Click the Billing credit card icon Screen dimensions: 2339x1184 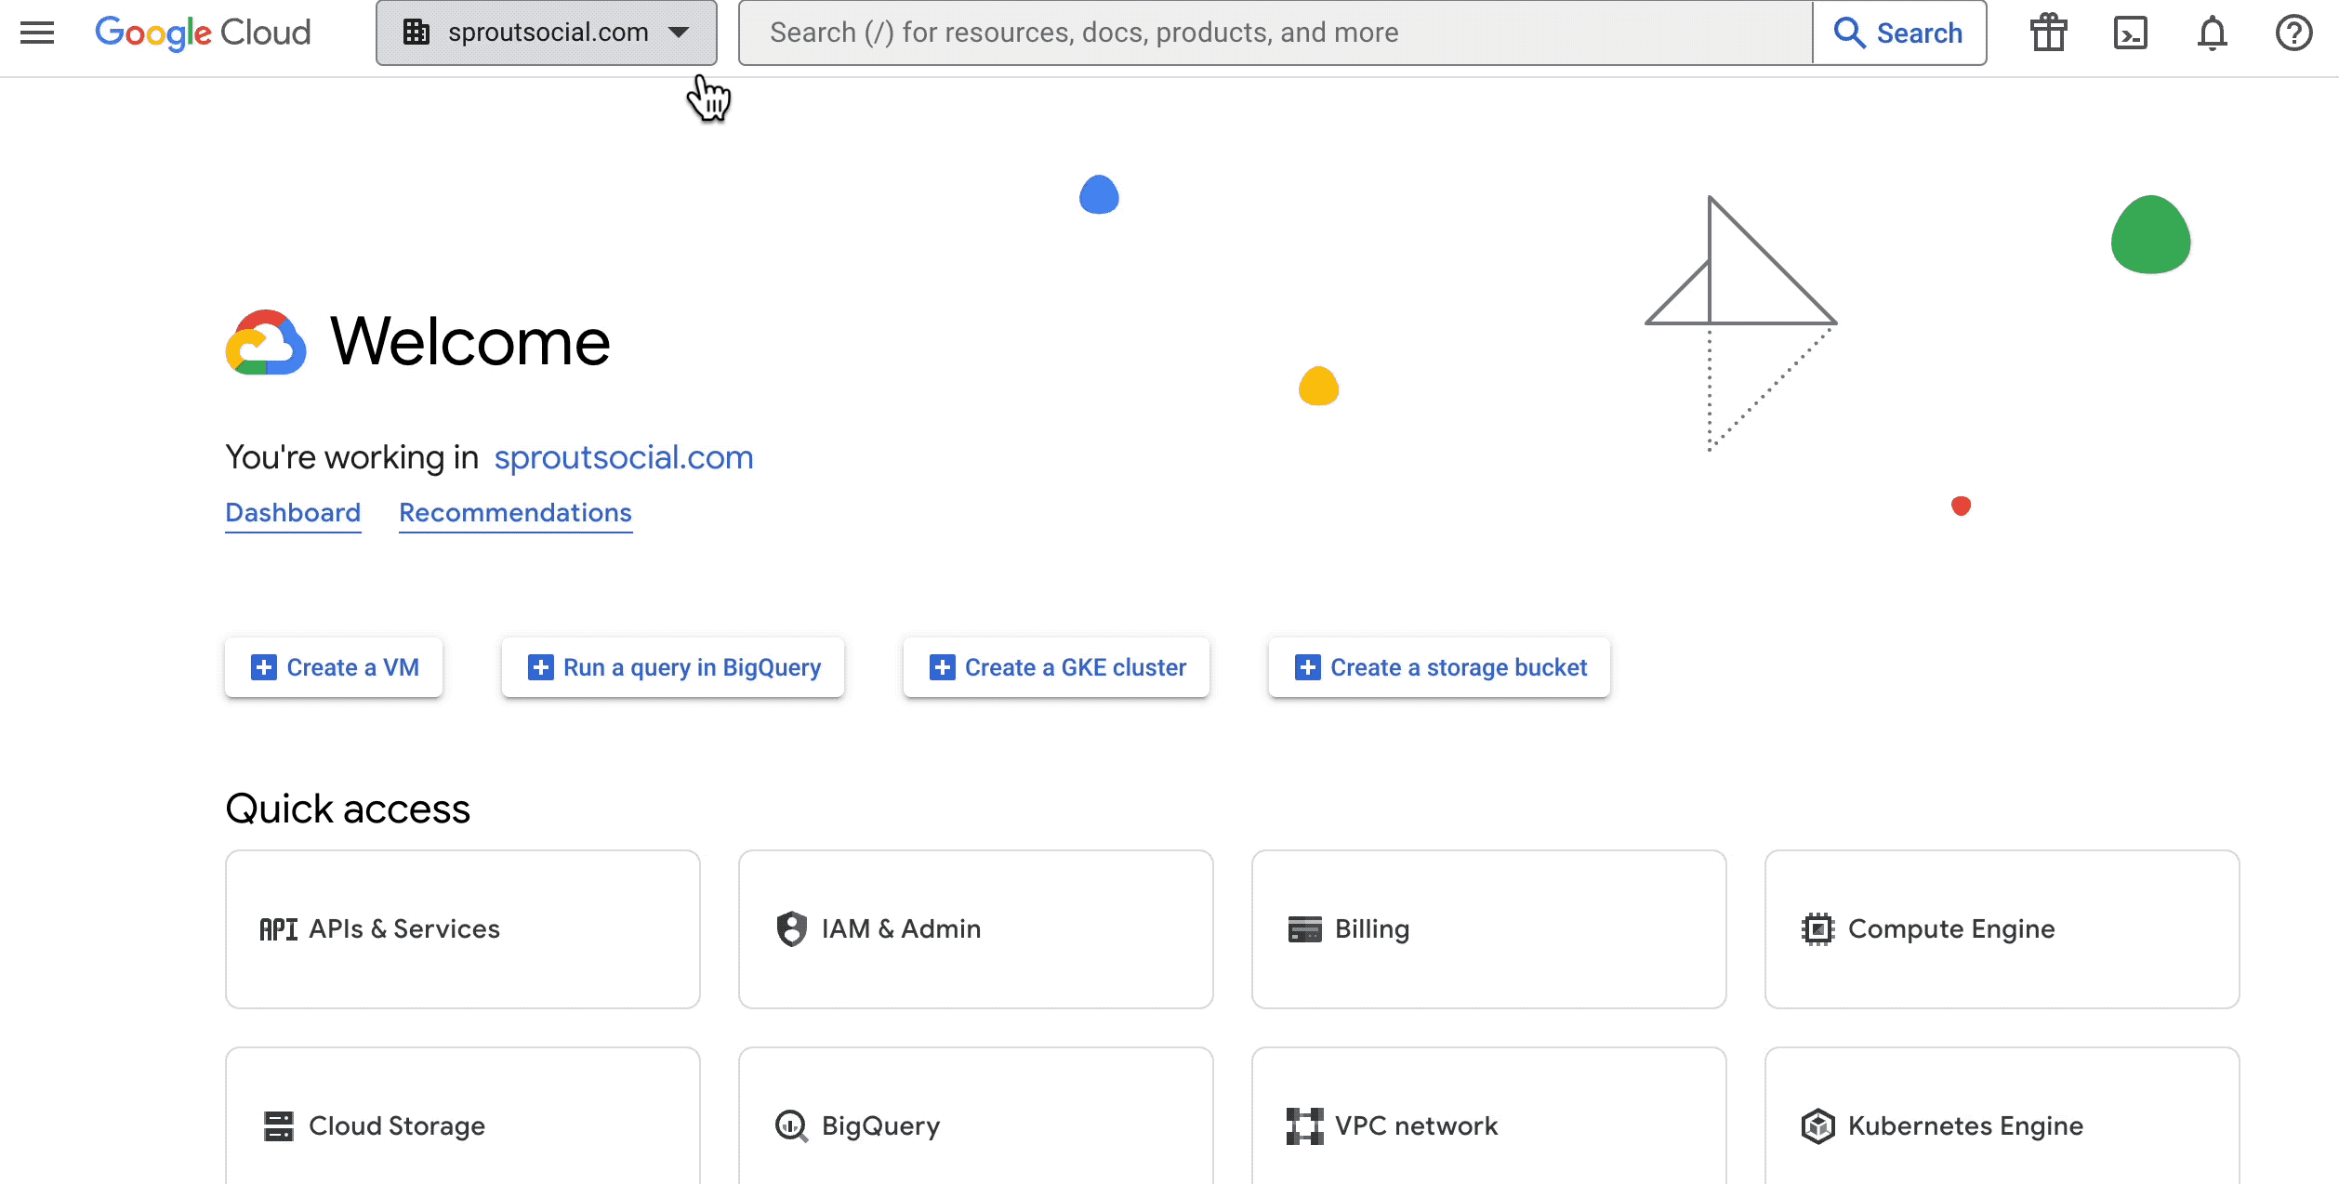coord(1305,929)
